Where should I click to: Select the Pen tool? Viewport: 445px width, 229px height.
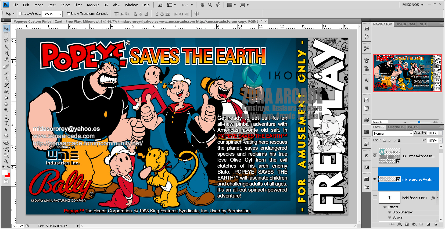[6, 117]
